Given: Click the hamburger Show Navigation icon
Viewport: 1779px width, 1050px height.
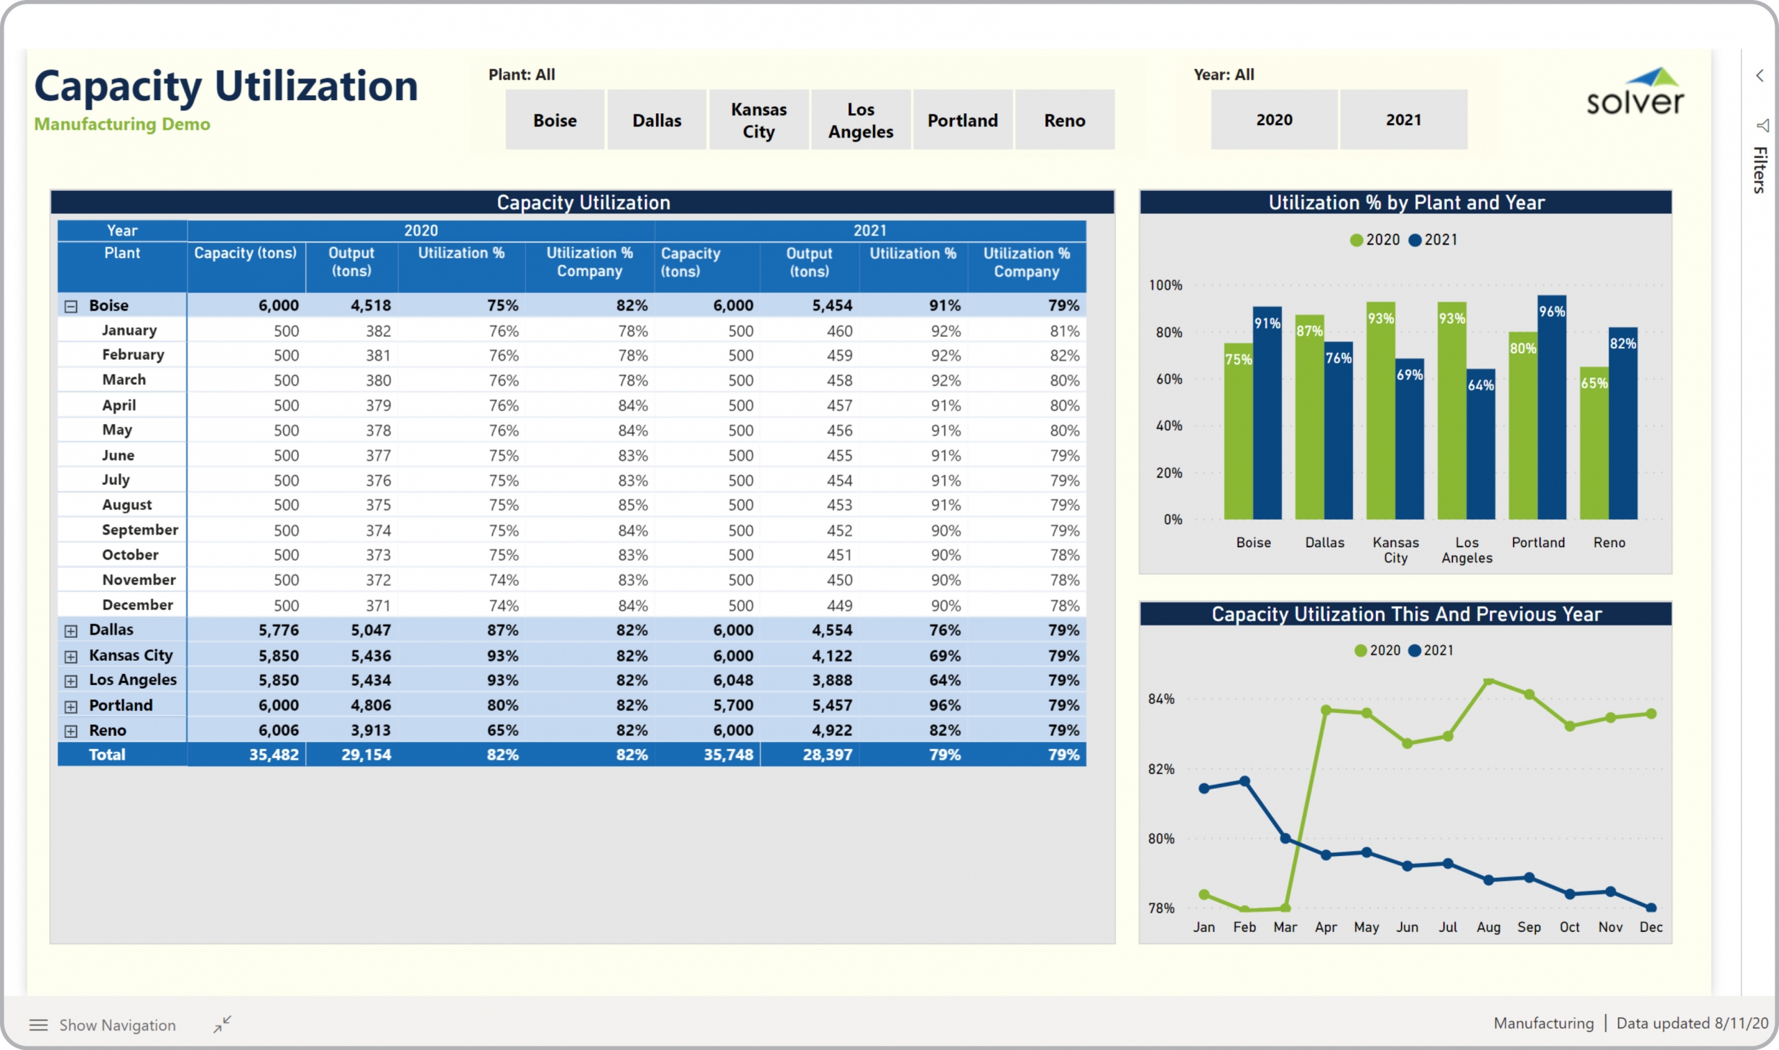Looking at the screenshot, I should pyautogui.click(x=38, y=1024).
